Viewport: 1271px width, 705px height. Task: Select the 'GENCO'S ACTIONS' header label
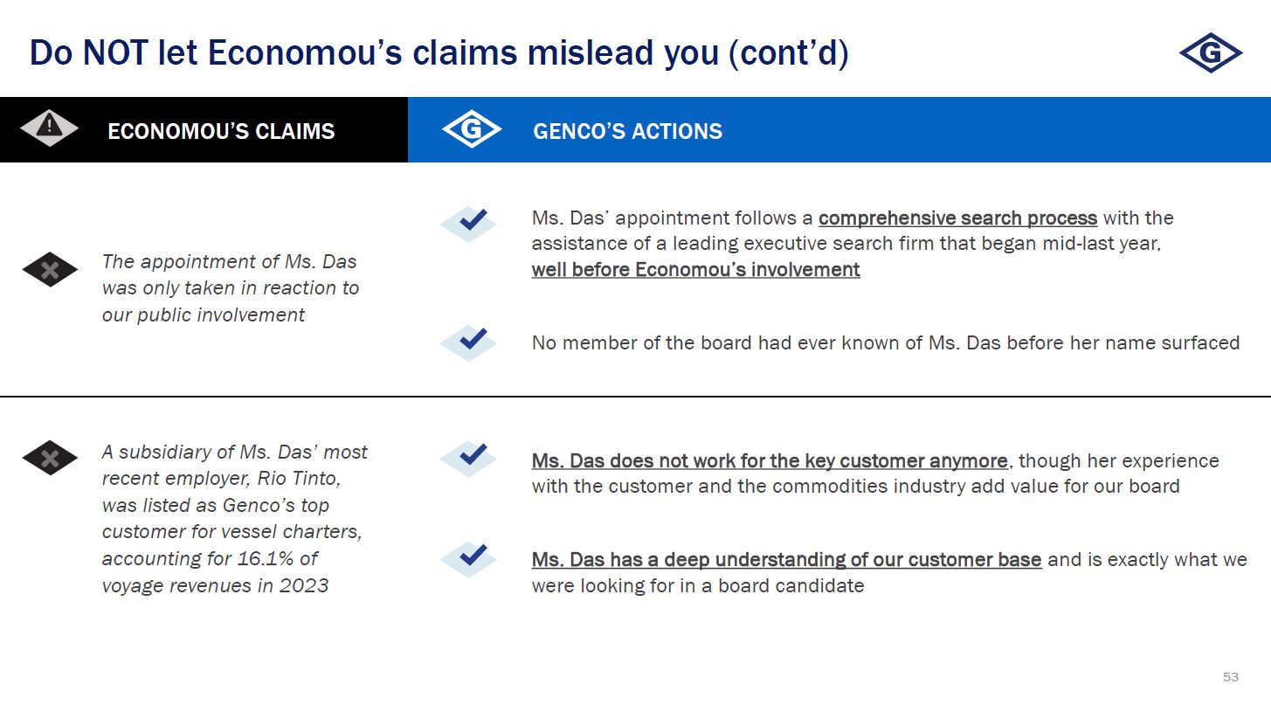coord(627,131)
